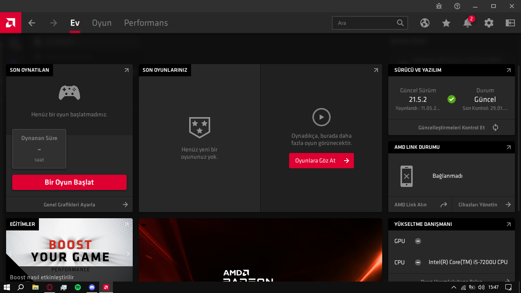Open the Performans tab

pyautogui.click(x=146, y=23)
